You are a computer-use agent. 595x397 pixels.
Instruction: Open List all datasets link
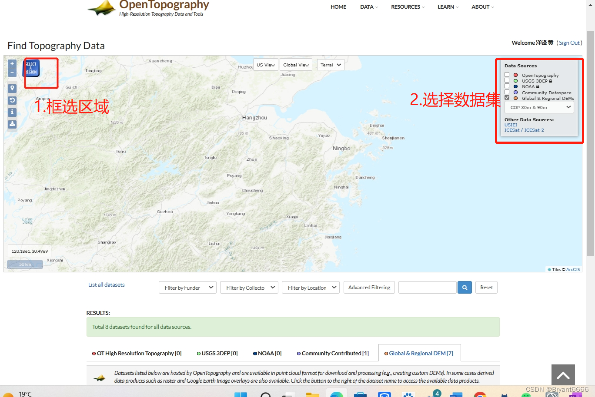click(x=106, y=285)
